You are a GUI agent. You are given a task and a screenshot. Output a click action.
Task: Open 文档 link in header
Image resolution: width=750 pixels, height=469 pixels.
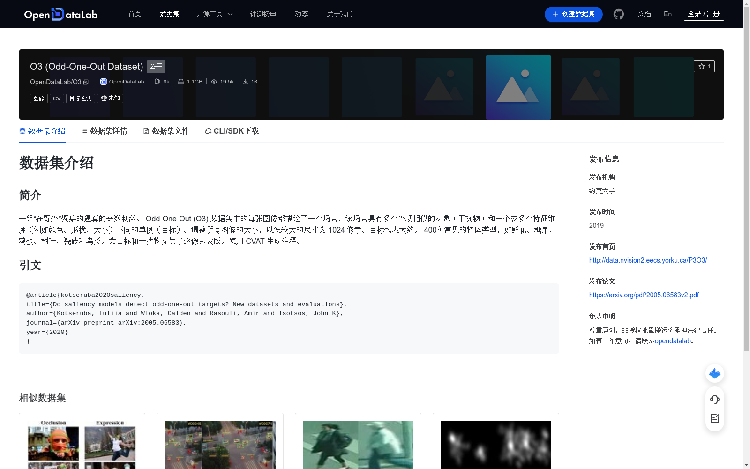[645, 14]
